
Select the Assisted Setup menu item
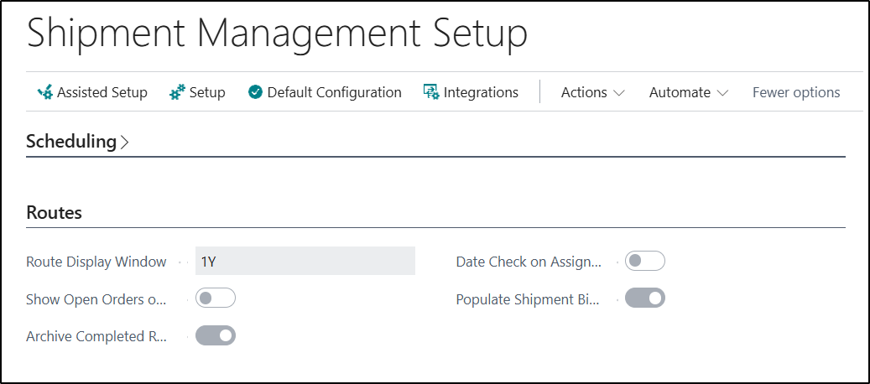point(92,92)
